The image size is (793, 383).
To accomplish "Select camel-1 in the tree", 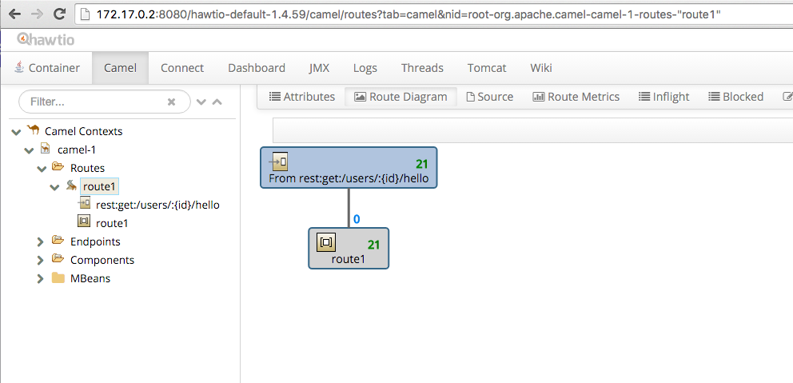I will tap(77, 150).
